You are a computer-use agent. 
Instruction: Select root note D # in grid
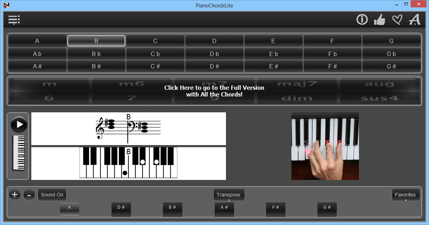[x=214, y=66]
